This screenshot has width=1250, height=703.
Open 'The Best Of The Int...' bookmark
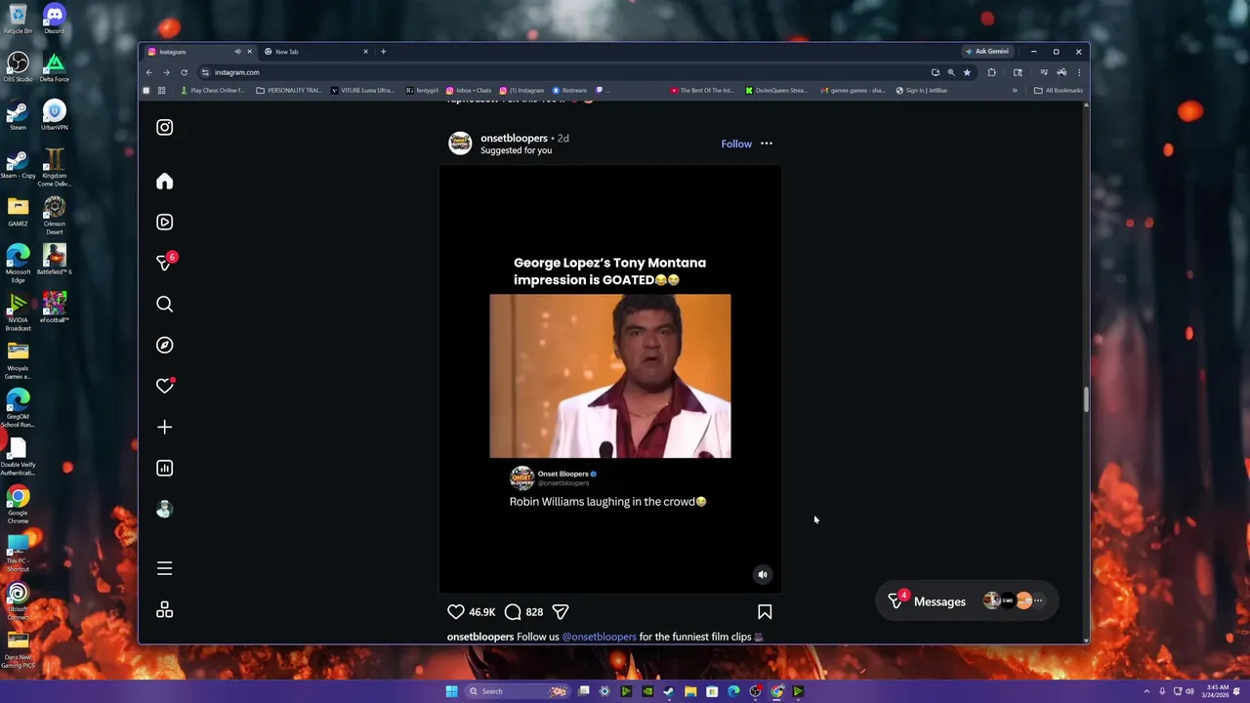click(x=702, y=90)
